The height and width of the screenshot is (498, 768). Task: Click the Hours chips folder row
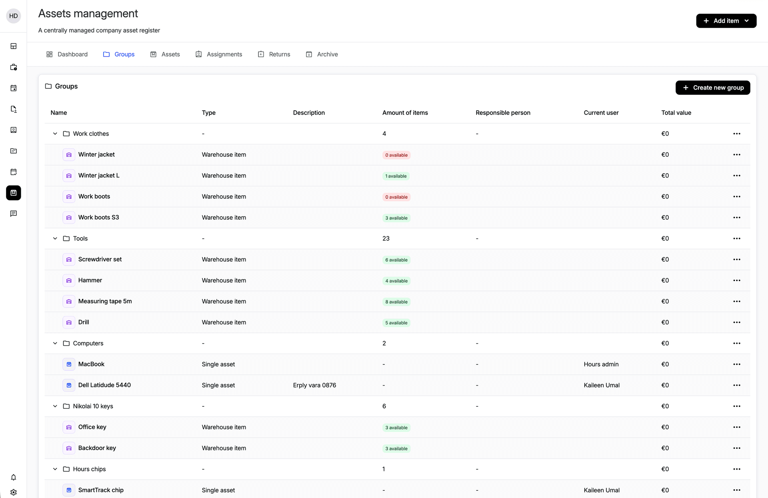[x=397, y=469]
